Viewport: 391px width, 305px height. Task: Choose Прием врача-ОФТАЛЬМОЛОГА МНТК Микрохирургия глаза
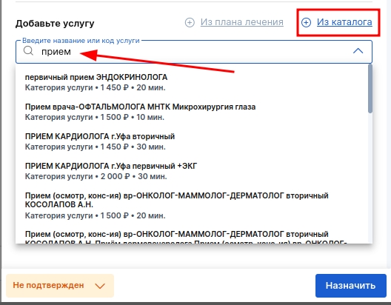(192, 112)
